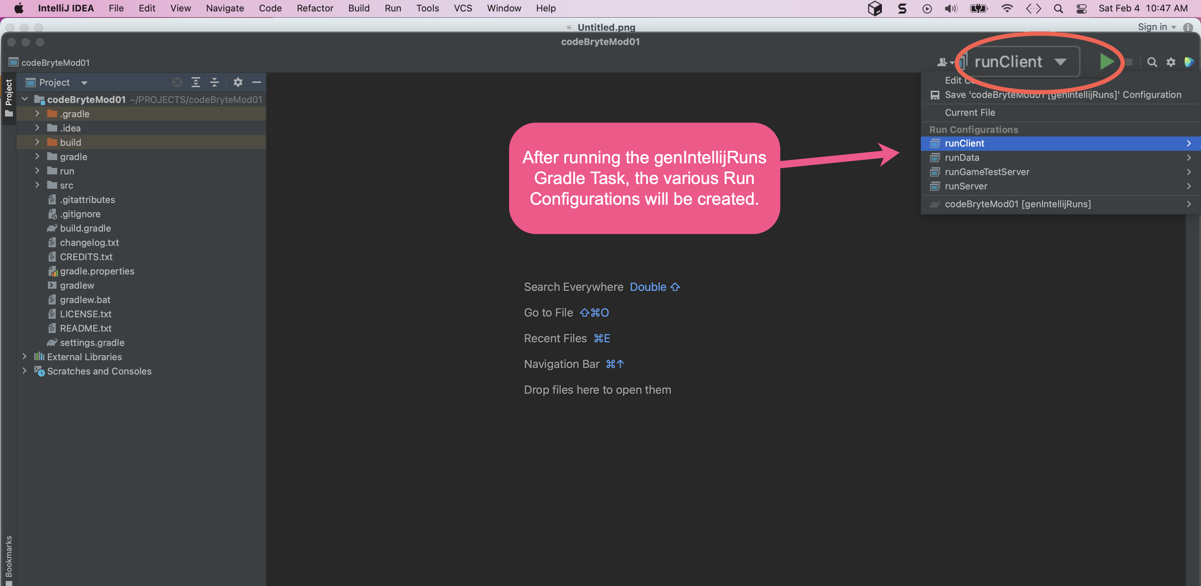Click Collapse All in Project panel
The image size is (1201, 586).
coord(214,83)
